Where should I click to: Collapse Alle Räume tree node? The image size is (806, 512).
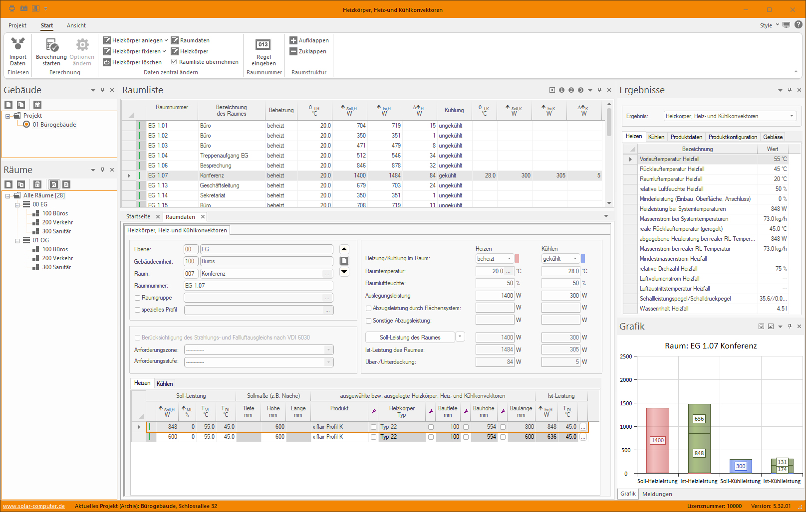pyautogui.click(x=7, y=196)
